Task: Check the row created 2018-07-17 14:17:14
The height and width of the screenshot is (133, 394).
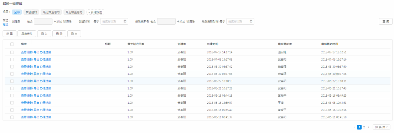Action: click(12, 52)
